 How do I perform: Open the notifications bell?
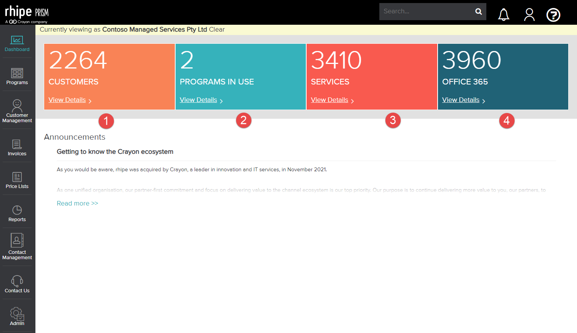click(503, 14)
